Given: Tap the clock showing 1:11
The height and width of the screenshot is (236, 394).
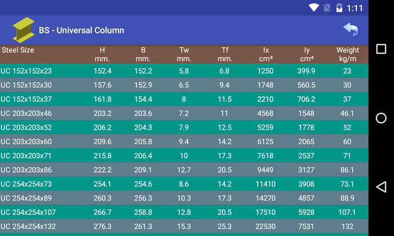Looking at the screenshot, I should [355, 8].
